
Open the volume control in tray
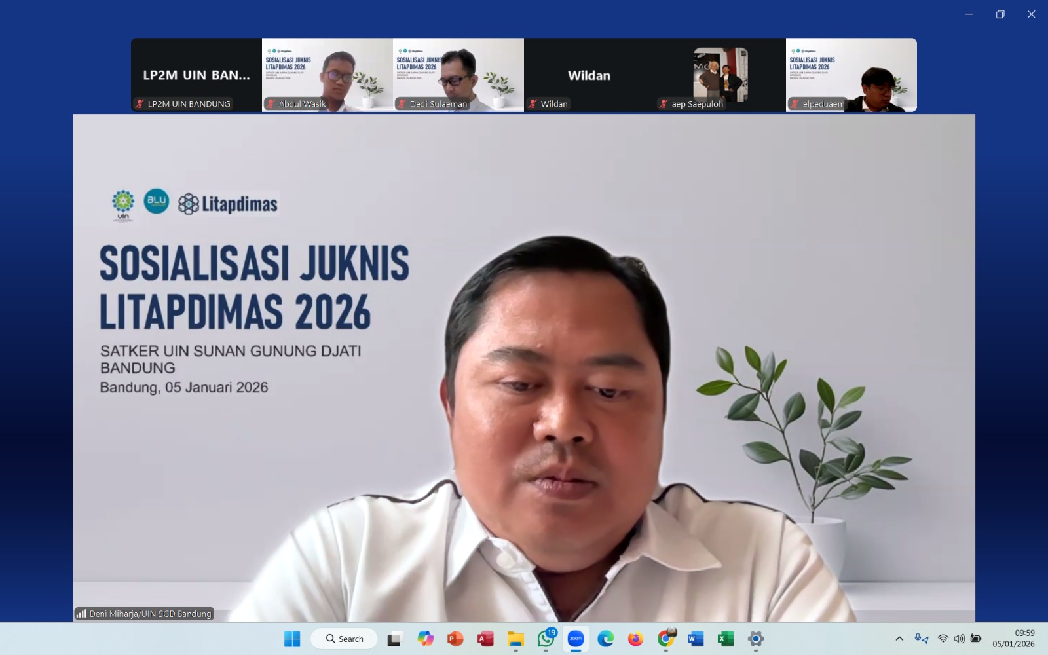(x=960, y=639)
